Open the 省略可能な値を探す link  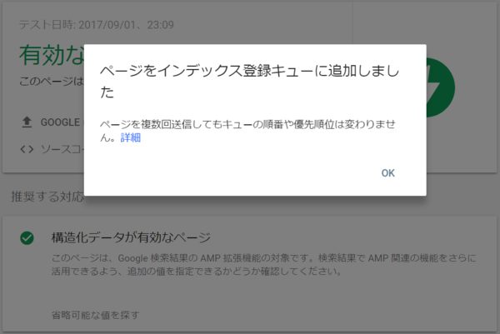click(95, 315)
